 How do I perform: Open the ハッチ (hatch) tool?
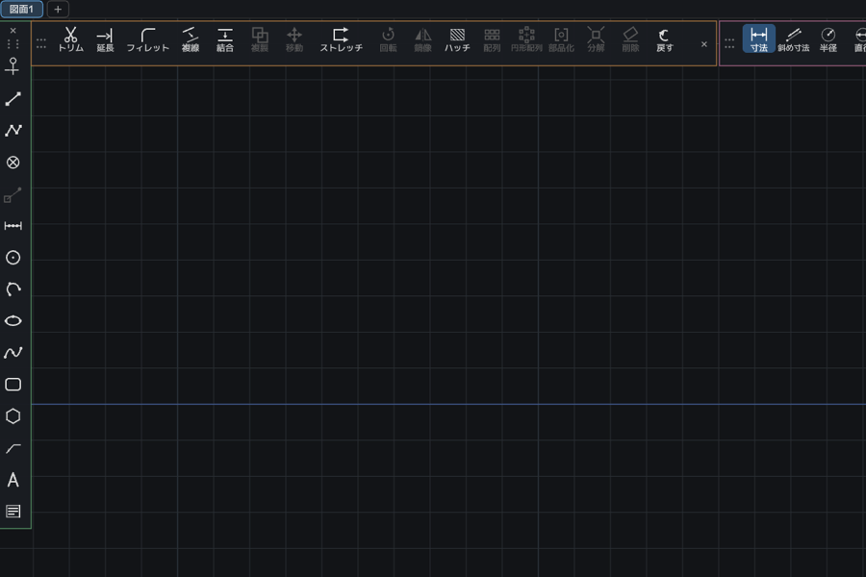[x=457, y=39]
